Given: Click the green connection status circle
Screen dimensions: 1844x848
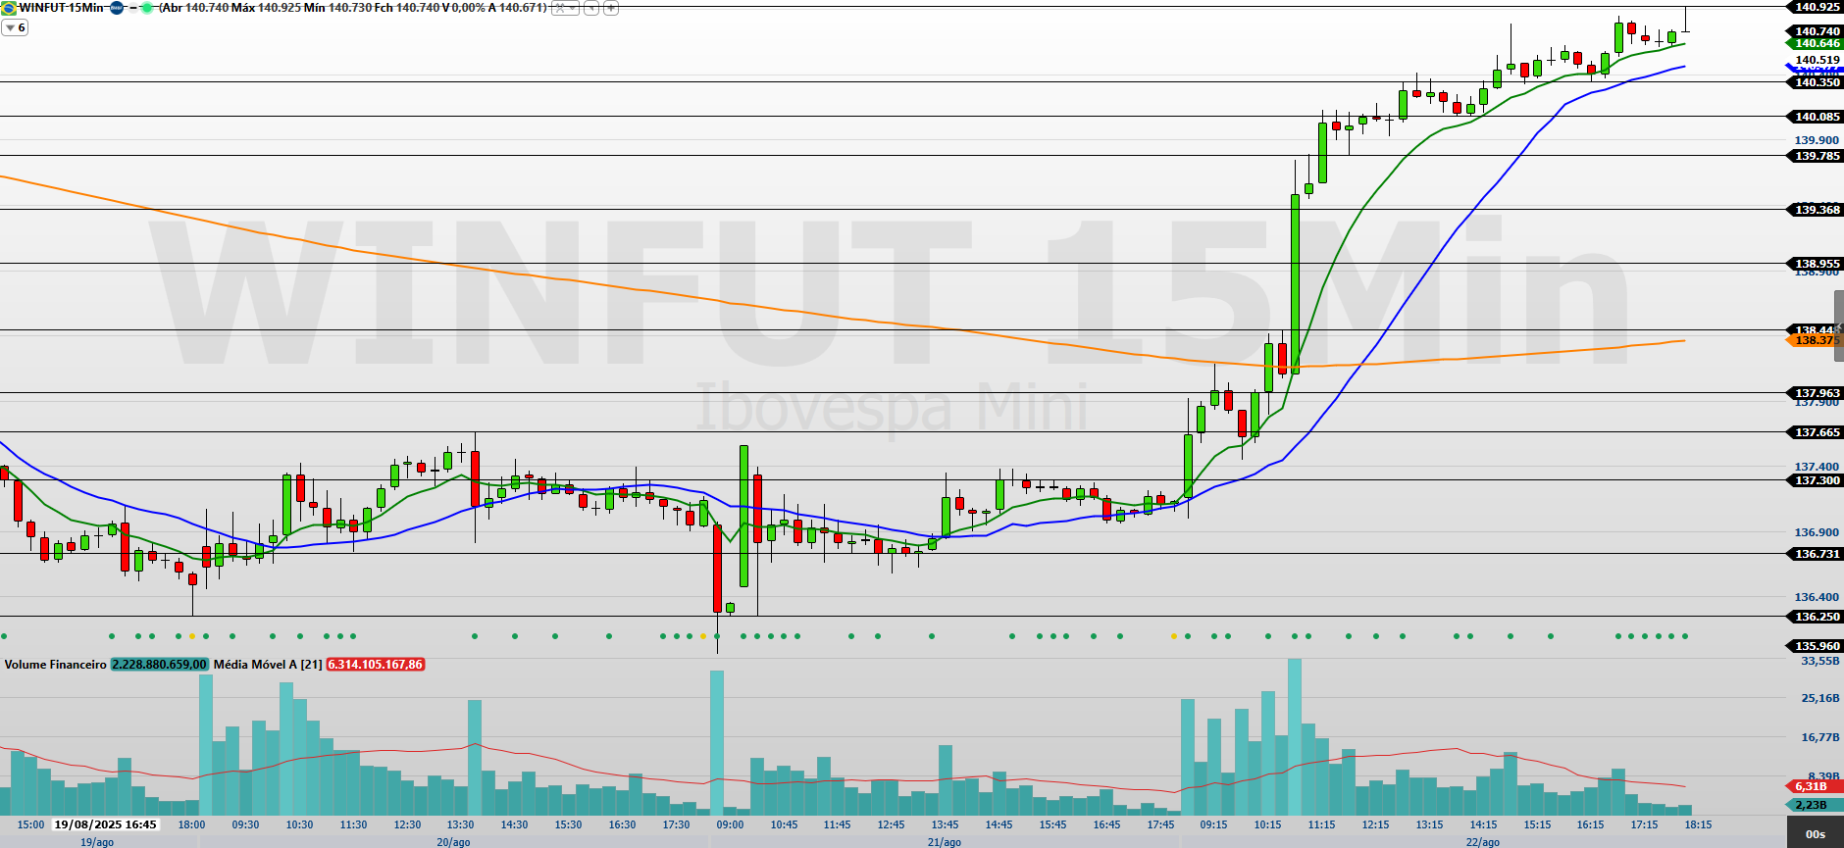Looking at the screenshot, I should (147, 8).
